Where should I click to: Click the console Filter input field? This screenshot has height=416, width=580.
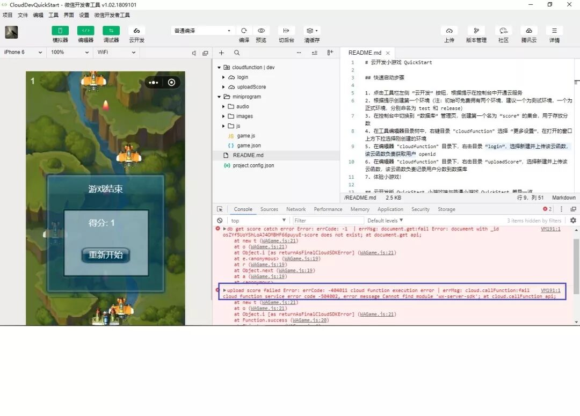click(x=328, y=221)
